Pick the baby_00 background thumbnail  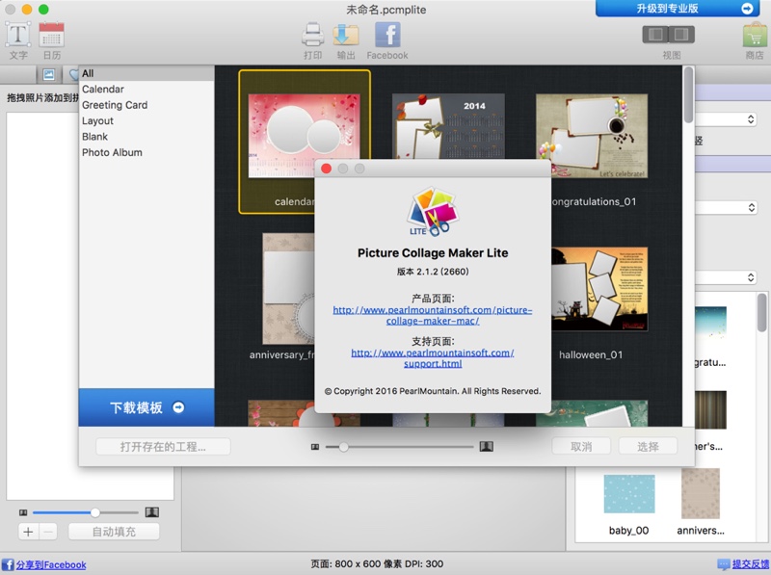(629, 493)
